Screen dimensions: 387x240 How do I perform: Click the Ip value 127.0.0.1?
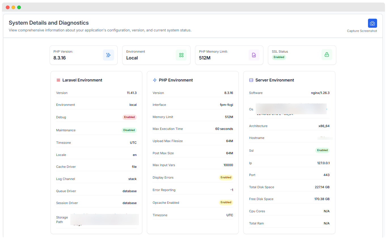323,163
